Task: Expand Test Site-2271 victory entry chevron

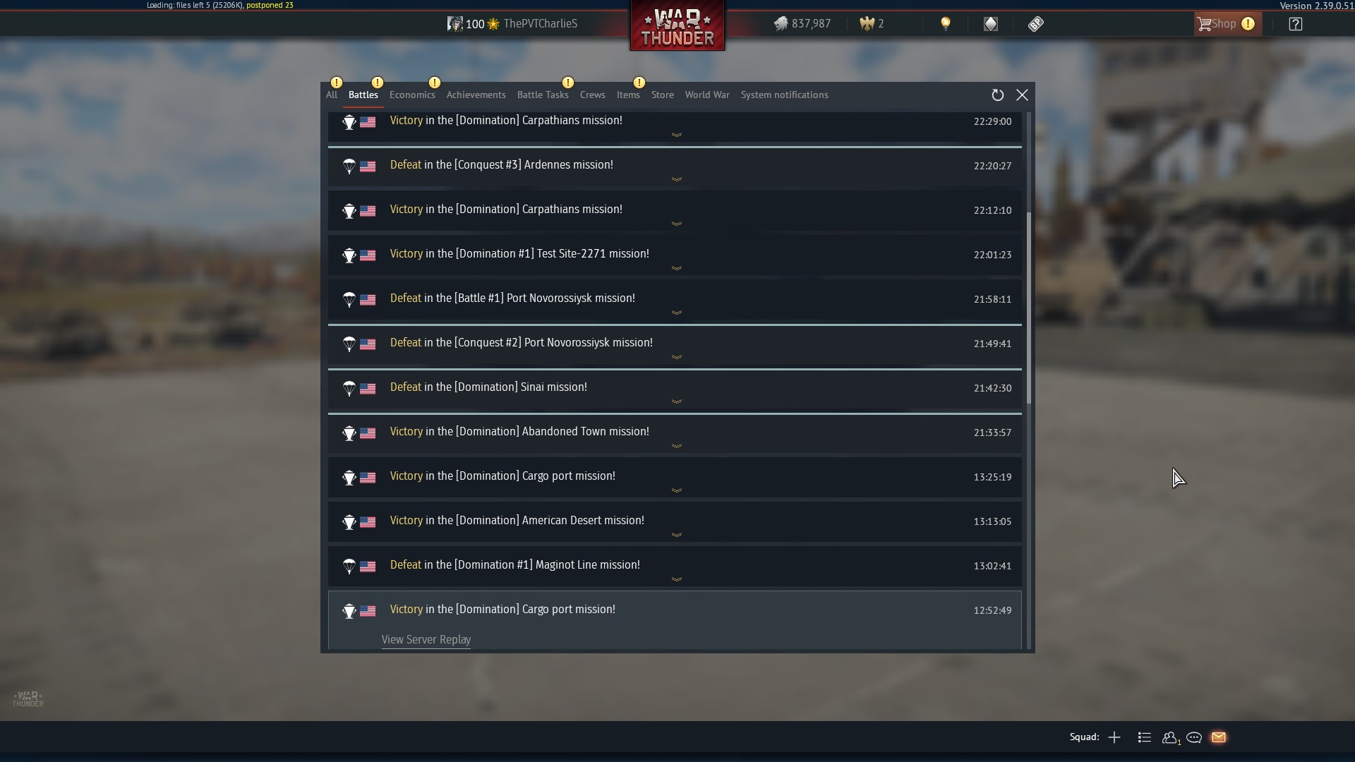Action: pos(677,268)
